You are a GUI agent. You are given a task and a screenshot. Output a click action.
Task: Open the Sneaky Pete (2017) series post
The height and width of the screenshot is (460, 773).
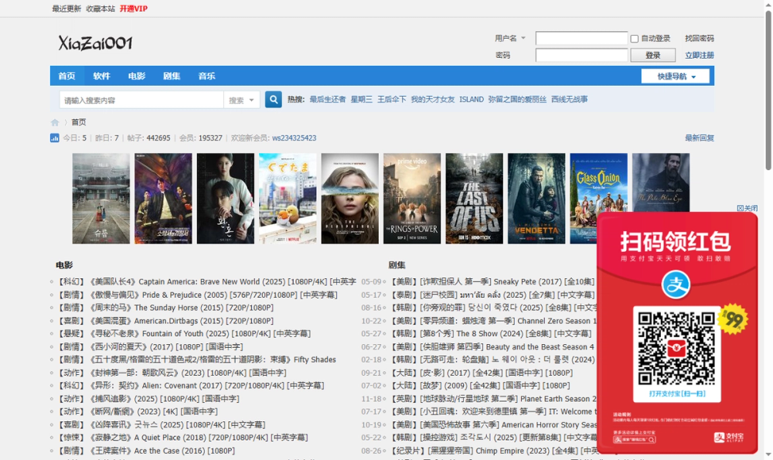[493, 281]
